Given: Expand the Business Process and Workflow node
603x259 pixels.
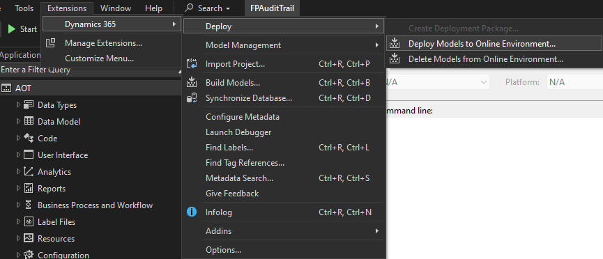Looking at the screenshot, I should pos(18,205).
